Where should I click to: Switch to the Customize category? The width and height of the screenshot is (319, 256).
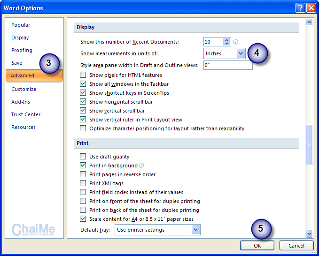24,89
